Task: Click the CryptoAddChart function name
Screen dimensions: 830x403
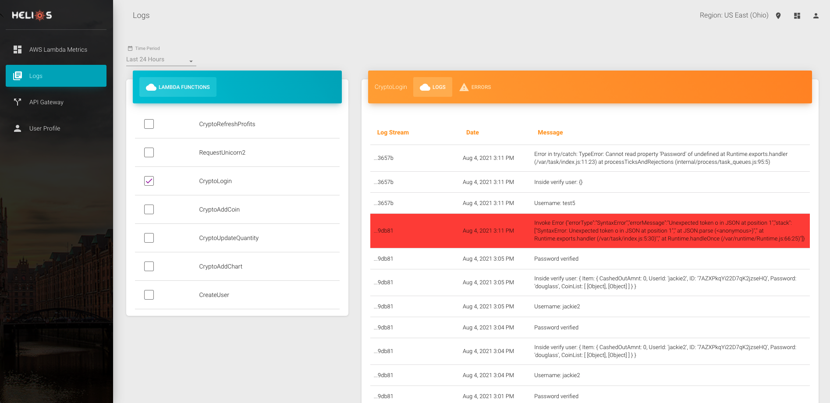Action: 220,266
